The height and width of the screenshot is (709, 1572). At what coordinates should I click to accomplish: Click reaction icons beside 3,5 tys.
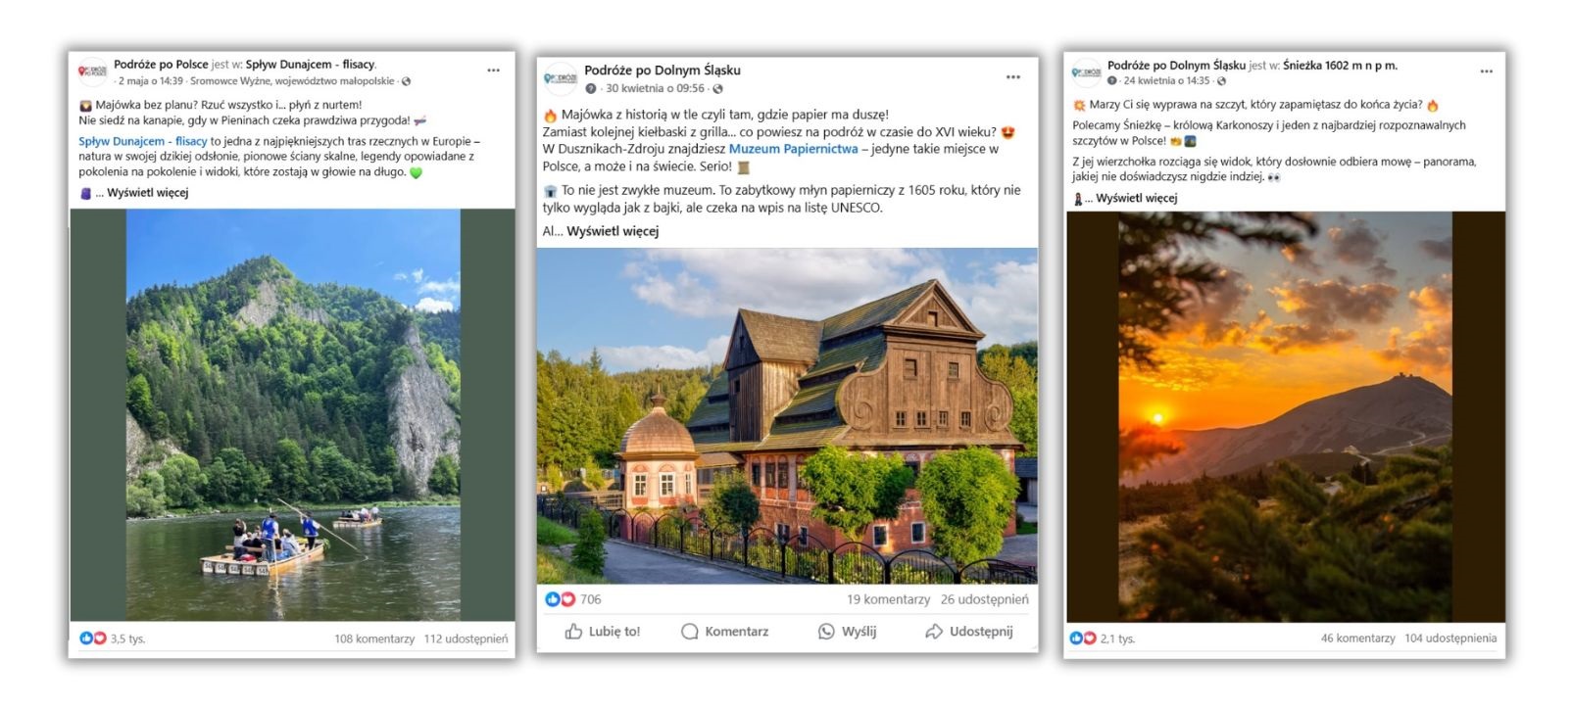93,638
